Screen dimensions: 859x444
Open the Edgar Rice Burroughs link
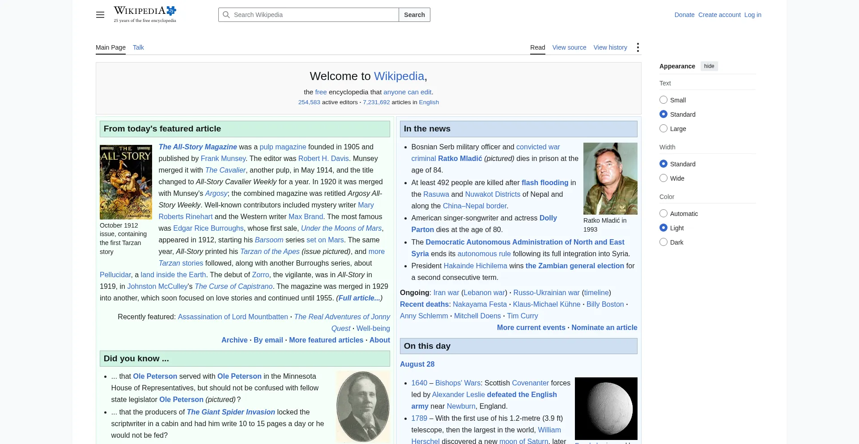click(x=208, y=228)
